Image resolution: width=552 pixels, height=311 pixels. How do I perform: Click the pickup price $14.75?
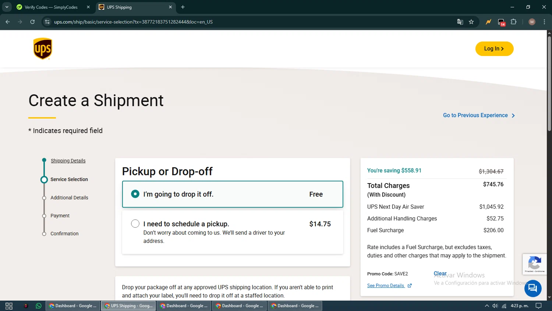pos(320,224)
